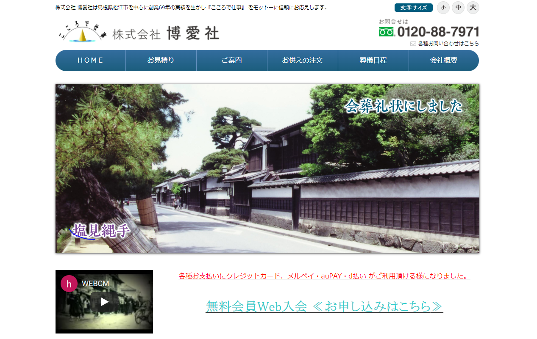This screenshot has height=339, width=537.
Task: Open the 会社概要 menu item
Action: pyautogui.click(x=443, y=61)
